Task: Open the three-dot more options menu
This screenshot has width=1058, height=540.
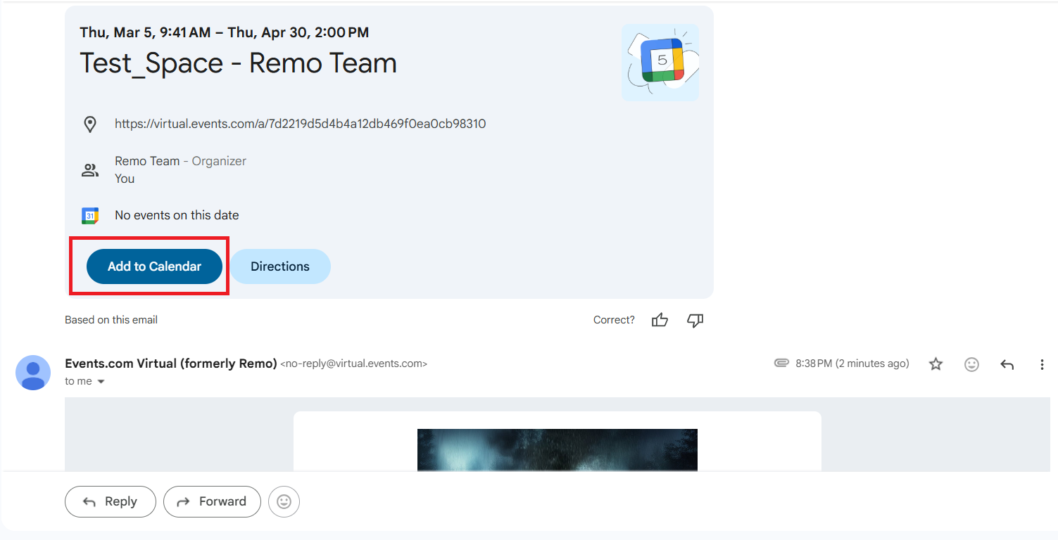Action: click(1042, 364)
